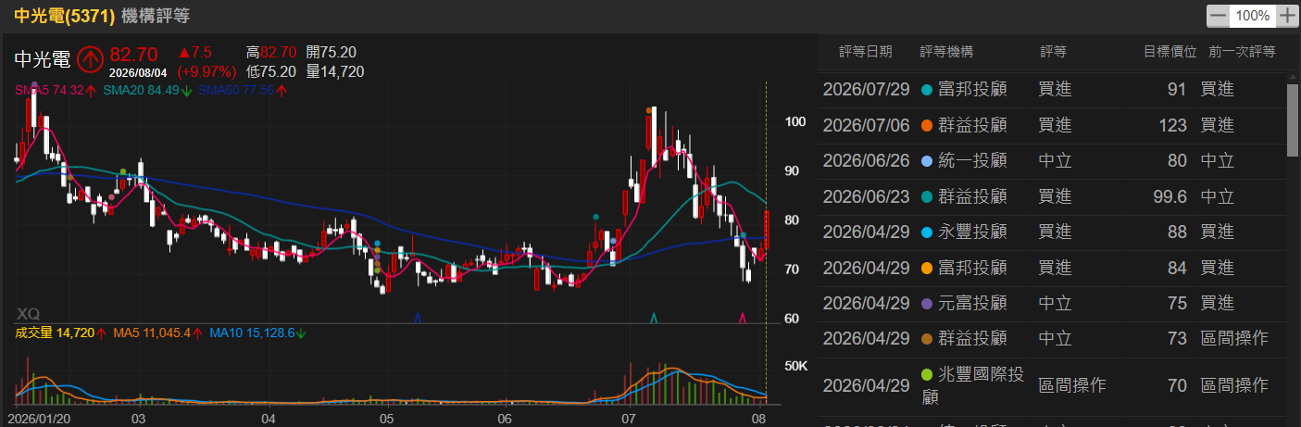The height and width of the screenshot is (427, 1301).
Task: Select the 2026/07/06 date cell
Action: (x=866, y=125)
